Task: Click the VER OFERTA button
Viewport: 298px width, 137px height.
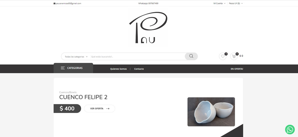Action: pos(100,109)
